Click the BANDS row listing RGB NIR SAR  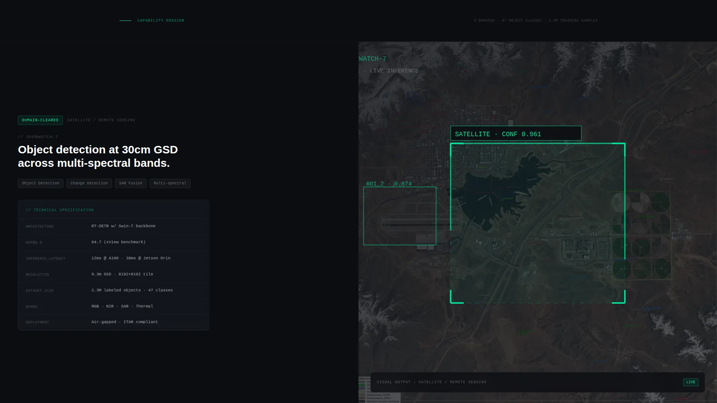pyautogui.click(x=114, y=307)
